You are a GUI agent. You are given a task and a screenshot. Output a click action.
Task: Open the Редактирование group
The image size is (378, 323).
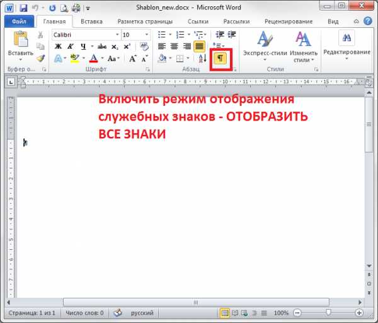pos(346,45)
